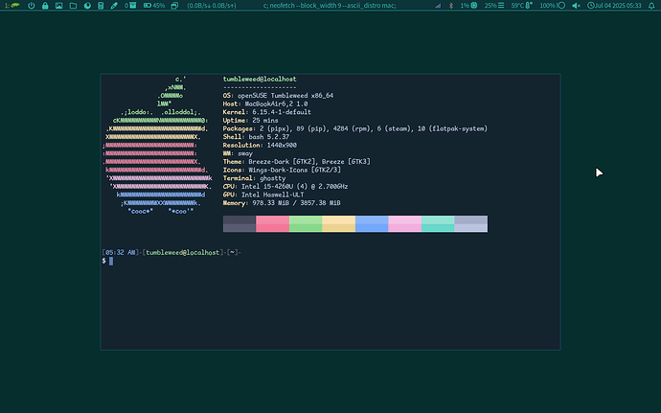Click the lock screen padlock icon
This screenshot has height=413, width=661.
pos(45,6)
